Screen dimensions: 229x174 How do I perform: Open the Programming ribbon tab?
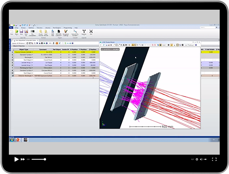(x=68, y=28)
